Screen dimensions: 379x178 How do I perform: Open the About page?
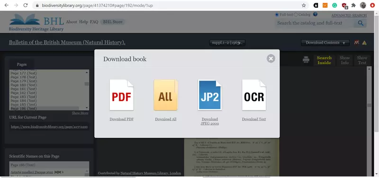click(x=72, y=22)
